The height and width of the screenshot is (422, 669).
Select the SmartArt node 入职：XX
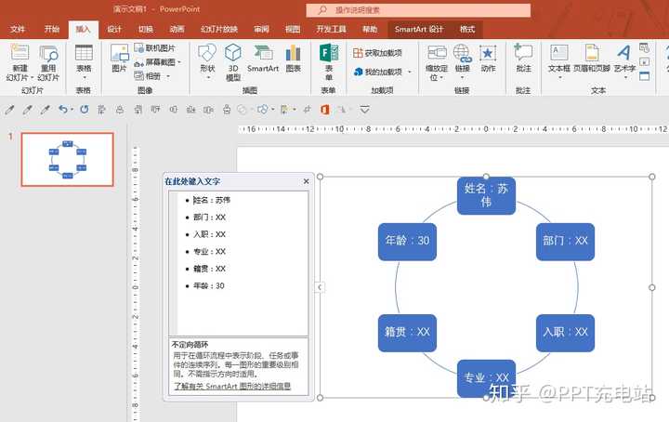565,333
